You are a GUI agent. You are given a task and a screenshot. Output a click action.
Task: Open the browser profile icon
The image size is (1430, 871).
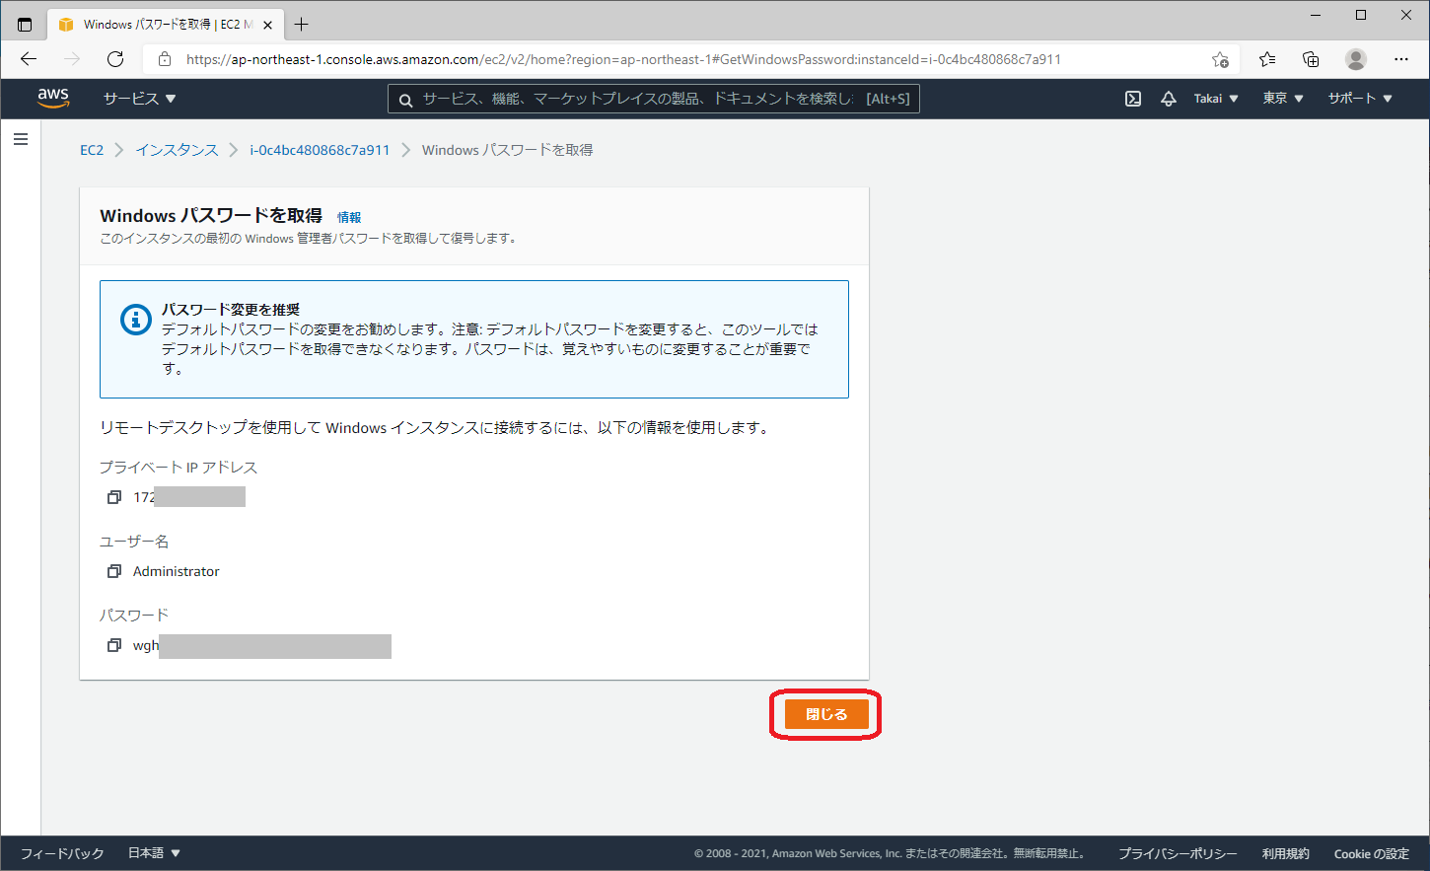pyautogui.click(x=1356, y=59)
